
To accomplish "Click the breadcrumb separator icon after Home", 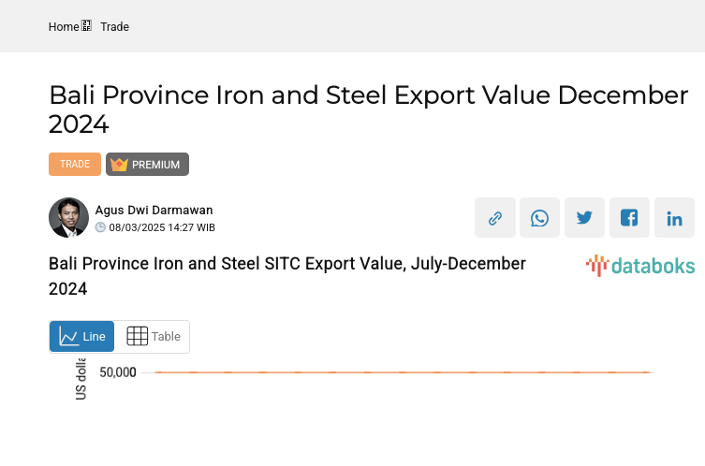I will point(87,26).
